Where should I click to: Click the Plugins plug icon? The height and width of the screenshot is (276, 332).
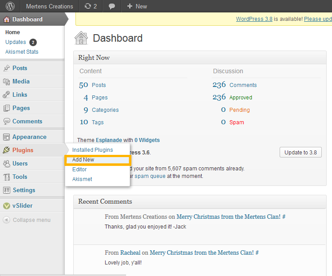6,150
